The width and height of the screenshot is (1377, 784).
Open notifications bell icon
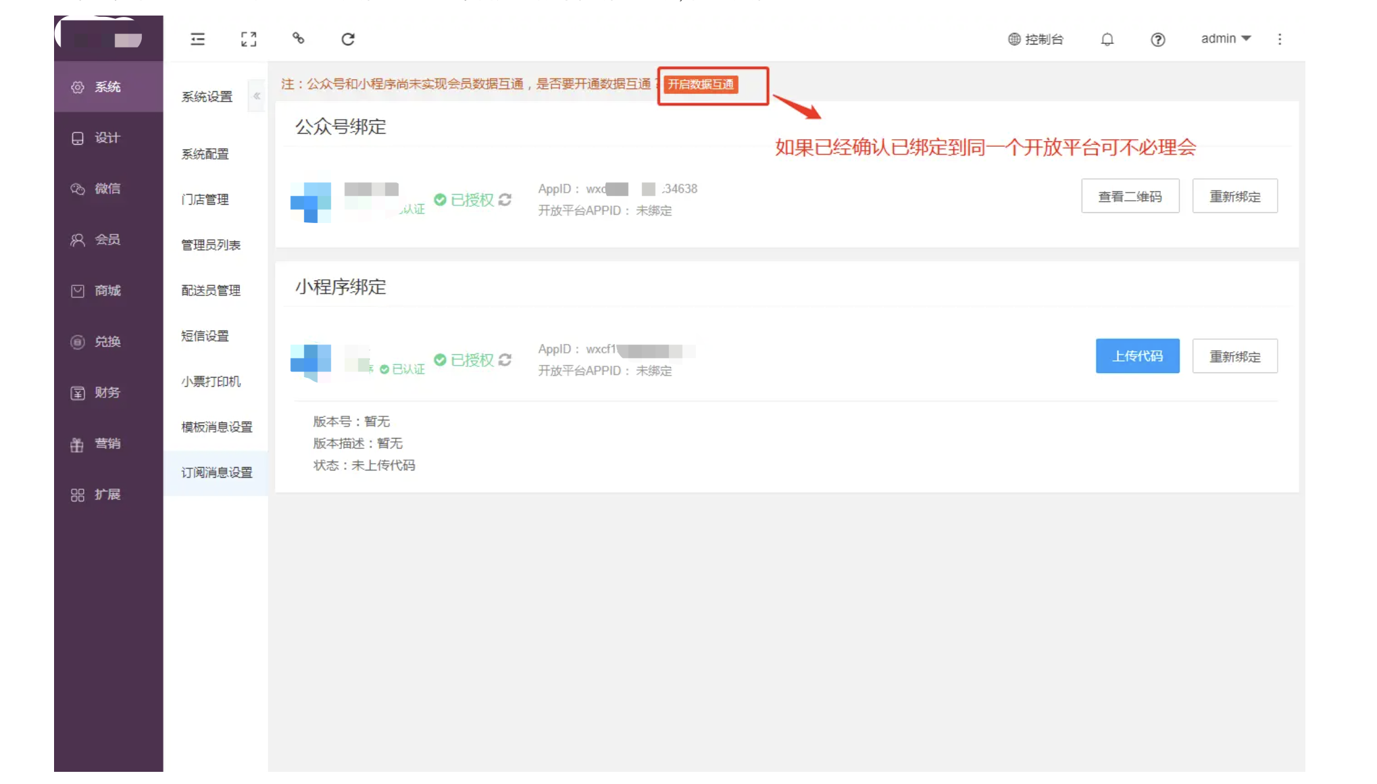pos(1107,39)
